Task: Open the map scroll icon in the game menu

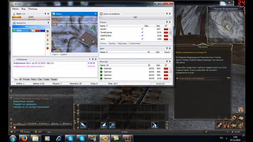Action: (x=234, y=125)
